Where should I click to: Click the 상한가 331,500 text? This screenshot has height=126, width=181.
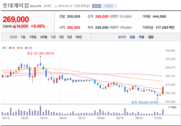click(x=121, y=16)
